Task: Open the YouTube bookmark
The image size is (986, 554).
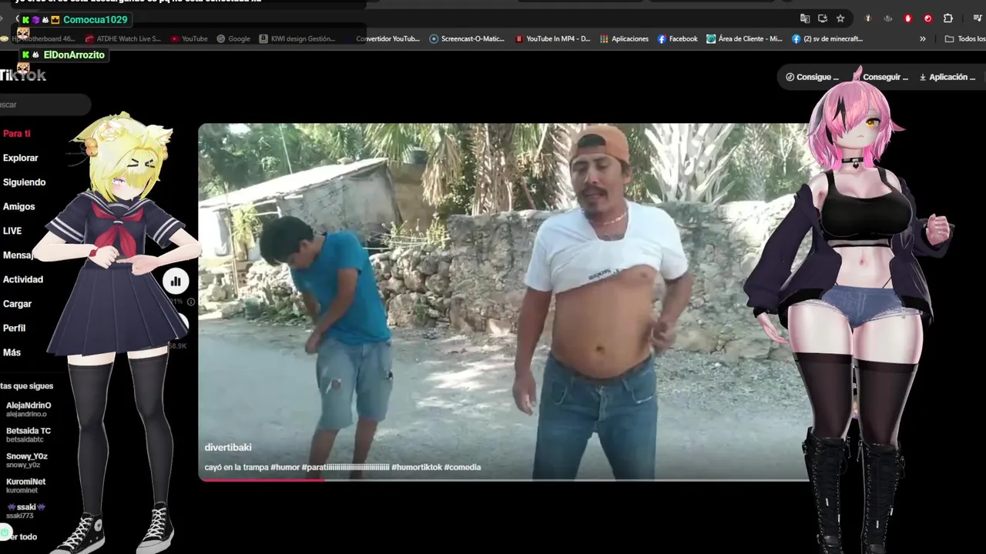Action: click(x=189, y=38)
